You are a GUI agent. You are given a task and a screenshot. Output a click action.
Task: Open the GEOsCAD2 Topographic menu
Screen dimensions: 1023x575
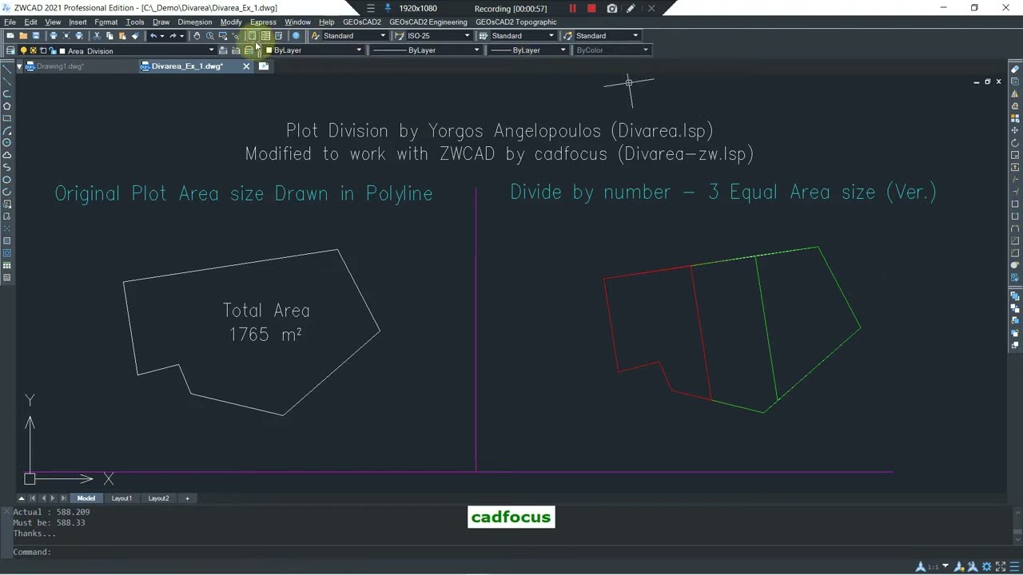click(x=515, y=22)
